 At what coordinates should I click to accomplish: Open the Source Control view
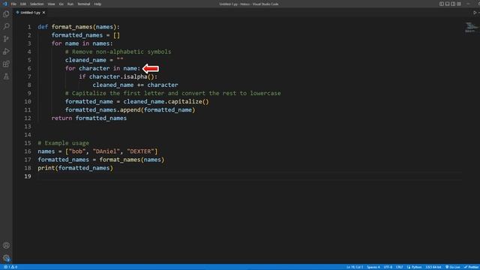tap(6, 39)
